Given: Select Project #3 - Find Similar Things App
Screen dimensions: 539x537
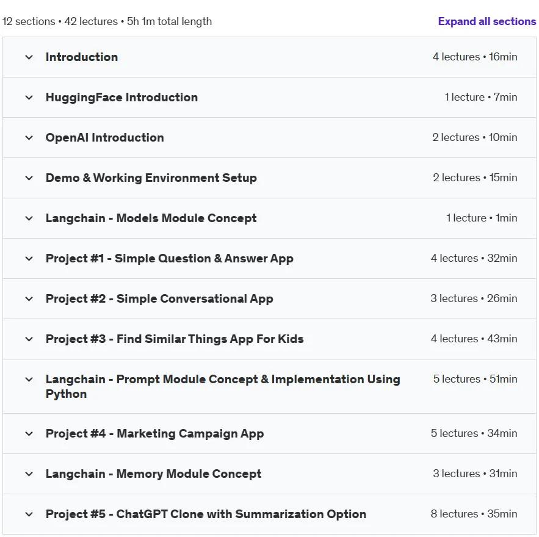Looking at the screenshot, I should coord(175,339).
